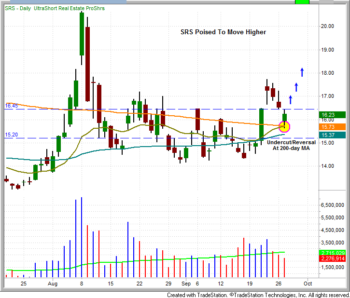Click the green 16.23 last price label

(332, 115)
